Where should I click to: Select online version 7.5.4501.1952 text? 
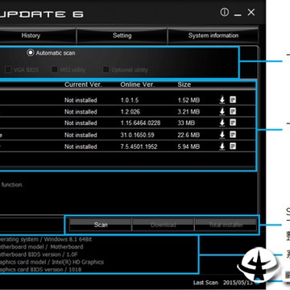point(139,147)
